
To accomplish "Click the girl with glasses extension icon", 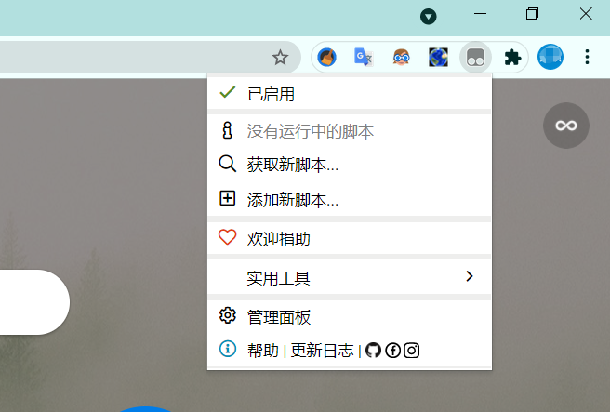I will pyautogui.click(x=401, y=58).
